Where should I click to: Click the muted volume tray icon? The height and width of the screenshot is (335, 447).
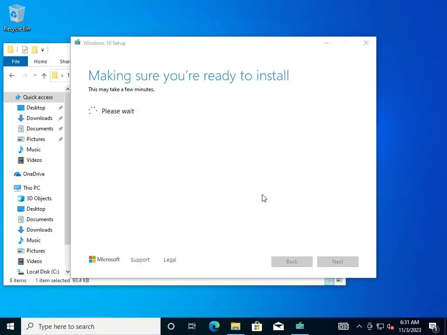(391, 326)
